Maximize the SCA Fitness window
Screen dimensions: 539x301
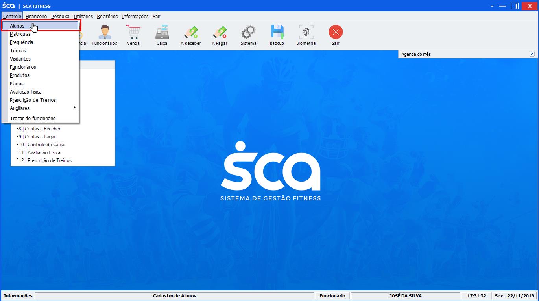pyautogui.click(x=515, y=6)
